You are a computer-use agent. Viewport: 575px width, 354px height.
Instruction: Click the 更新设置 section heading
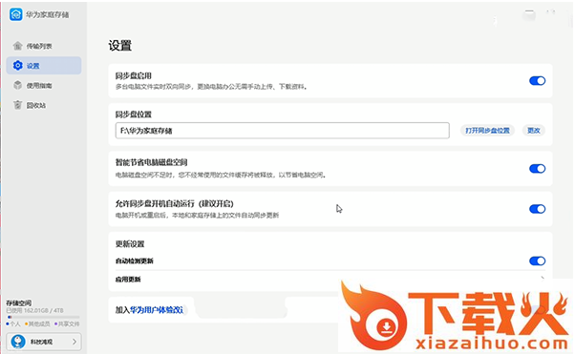(130, 244)
